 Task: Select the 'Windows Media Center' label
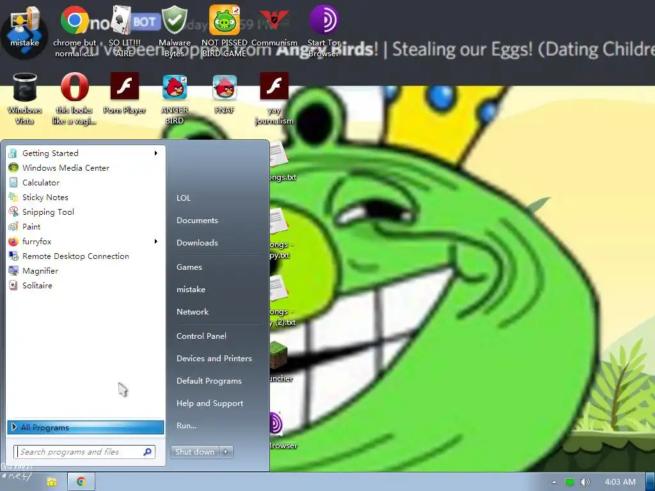66,168
